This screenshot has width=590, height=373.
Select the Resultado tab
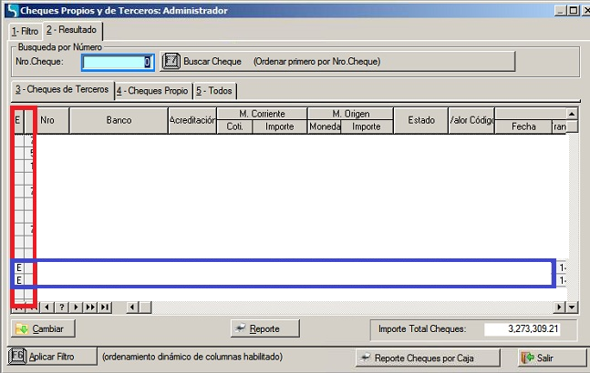tap(71, 30)
